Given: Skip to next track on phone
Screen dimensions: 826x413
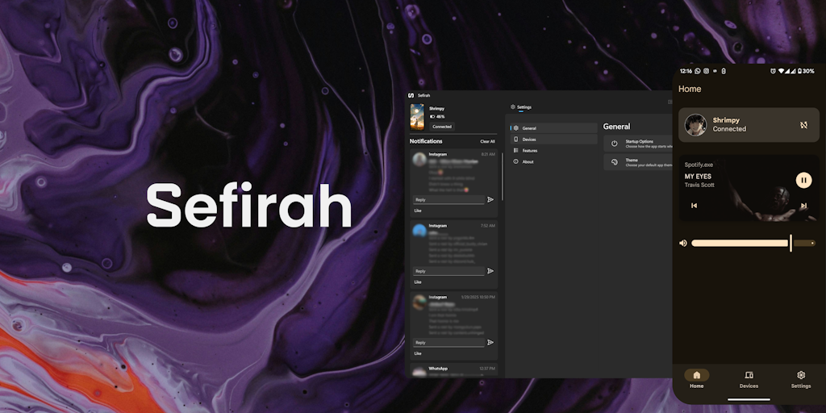Looking at the screenshot, I should point(804,206).
